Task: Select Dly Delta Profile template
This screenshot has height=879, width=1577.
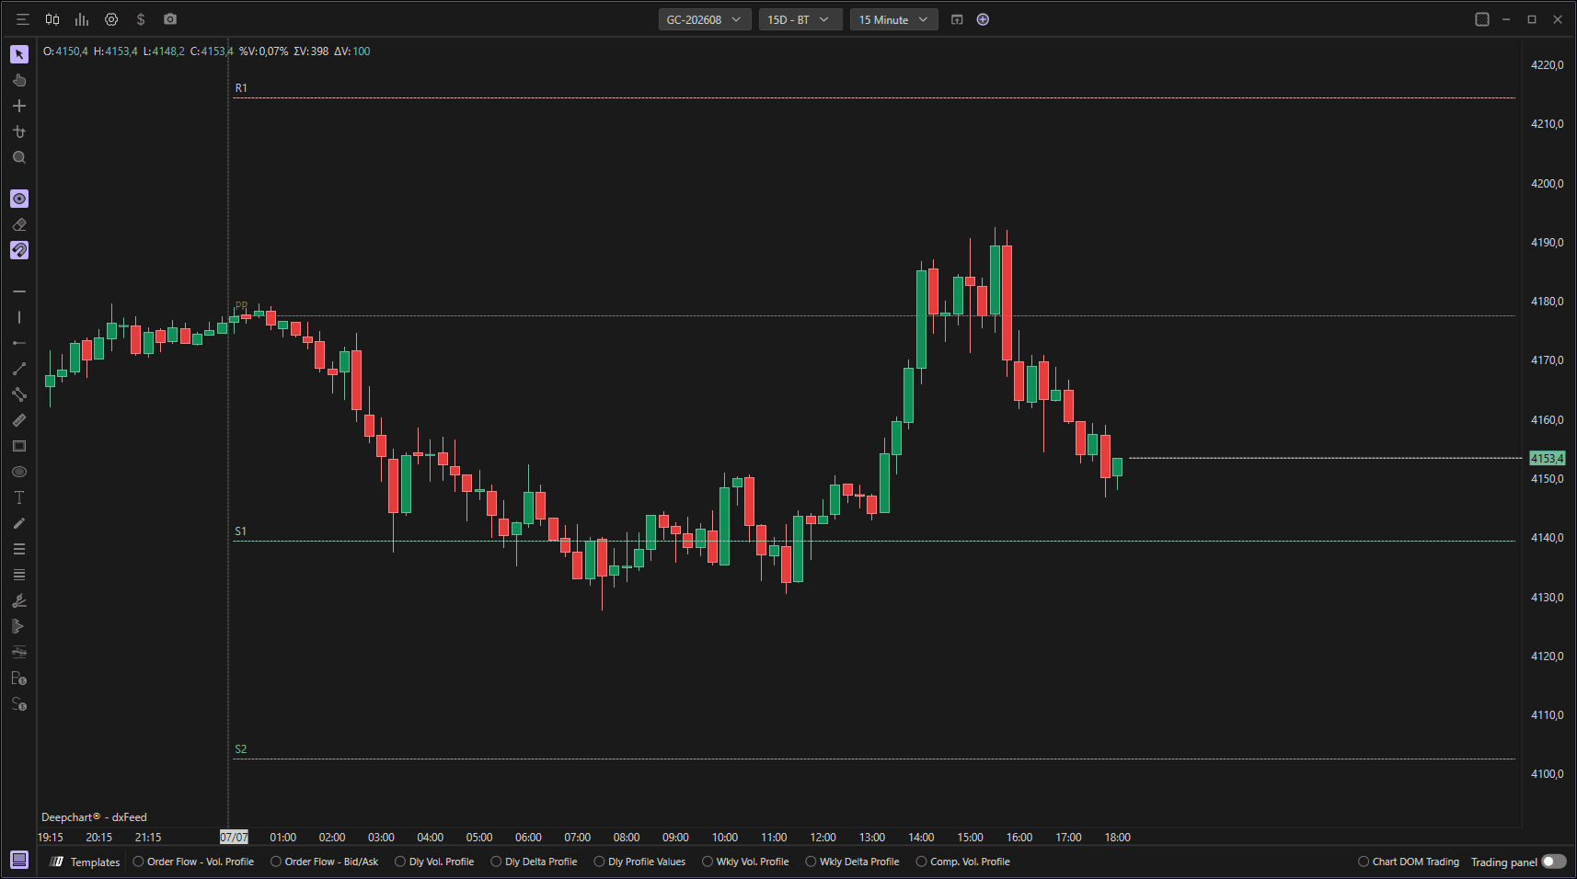Action: (535, 862)
